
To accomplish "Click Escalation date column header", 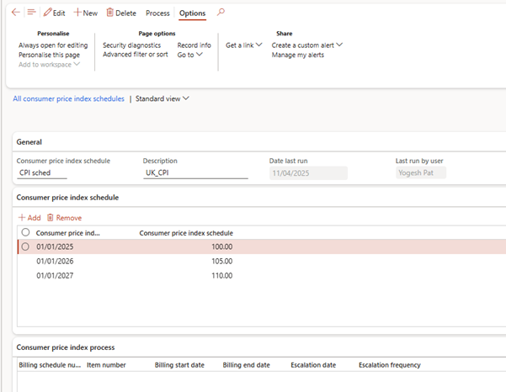I will [x=313, y=365].
